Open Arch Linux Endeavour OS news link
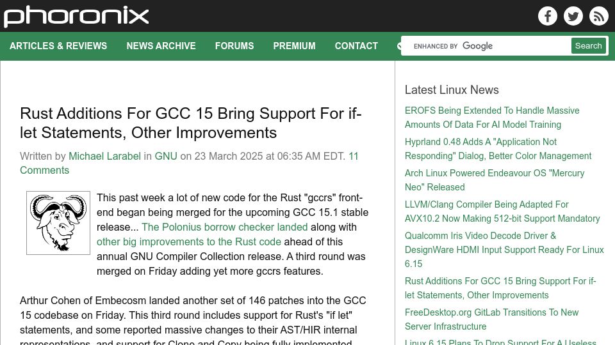Image resolution: width=615 pixels, height=345 pixels. click(494, 180)
